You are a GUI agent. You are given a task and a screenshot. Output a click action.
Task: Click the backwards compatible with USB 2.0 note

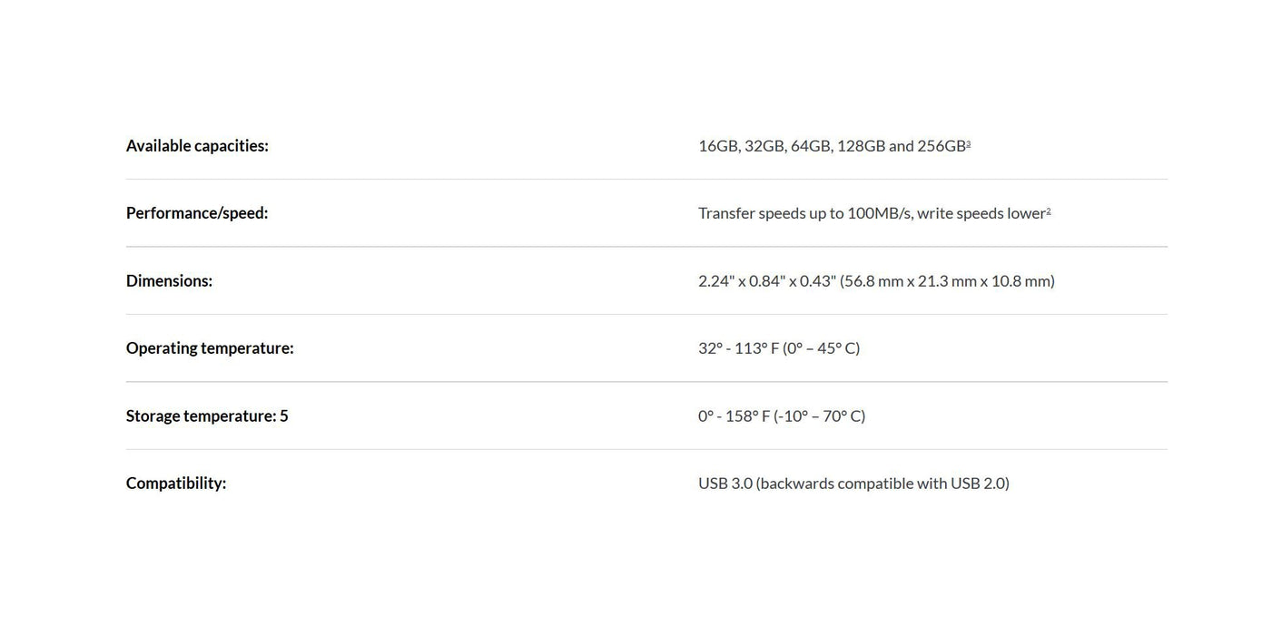(882, 484)
